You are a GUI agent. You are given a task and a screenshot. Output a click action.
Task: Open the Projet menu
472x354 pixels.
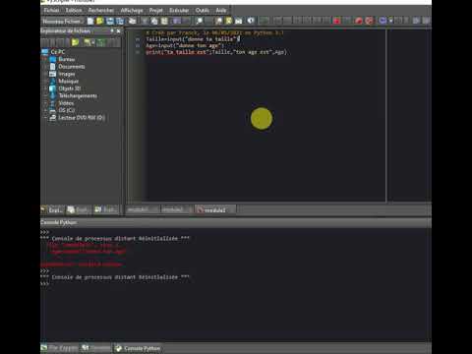tap(156, 10)
